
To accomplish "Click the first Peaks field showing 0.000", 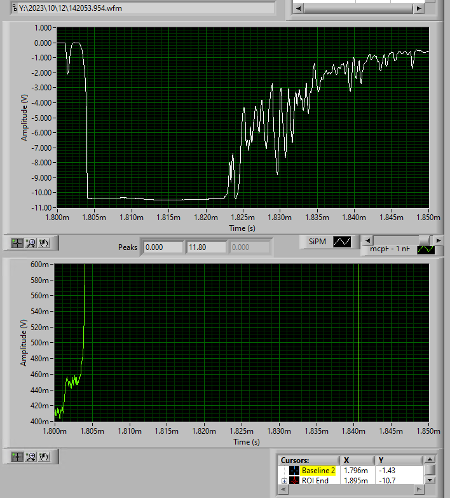I will tap(163, 247).
